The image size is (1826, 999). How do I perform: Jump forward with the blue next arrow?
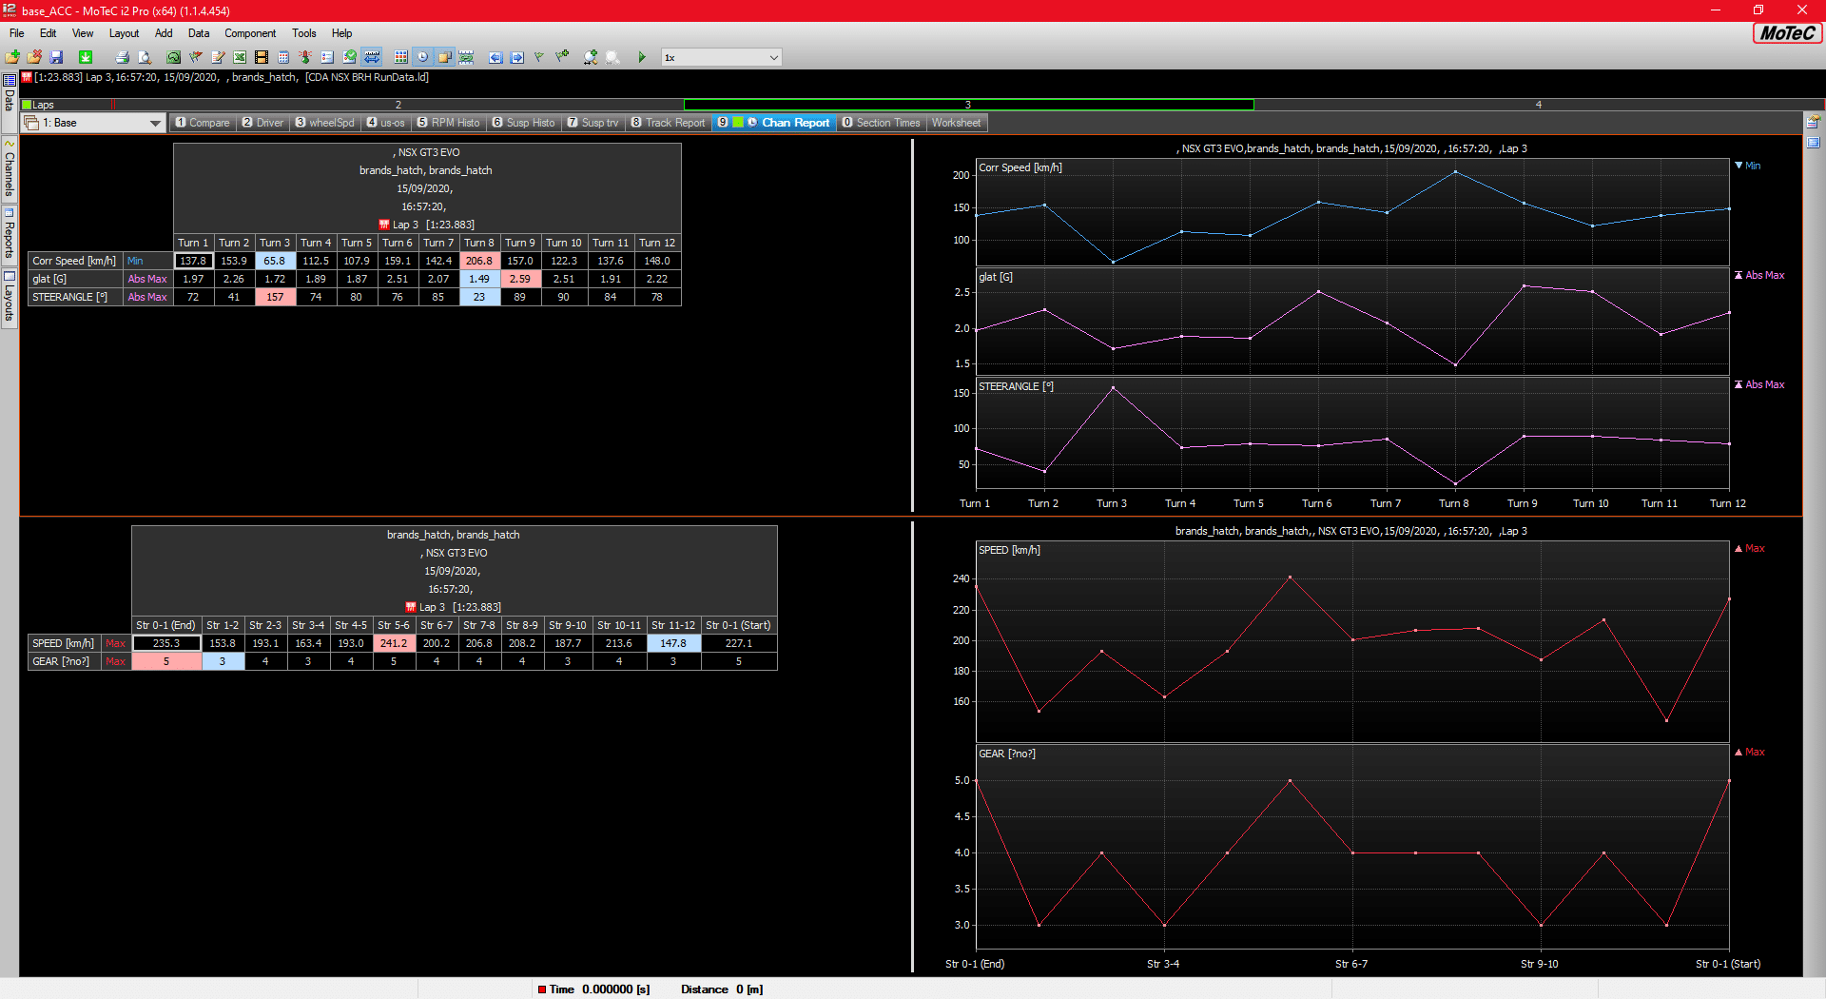click(517, 57)
